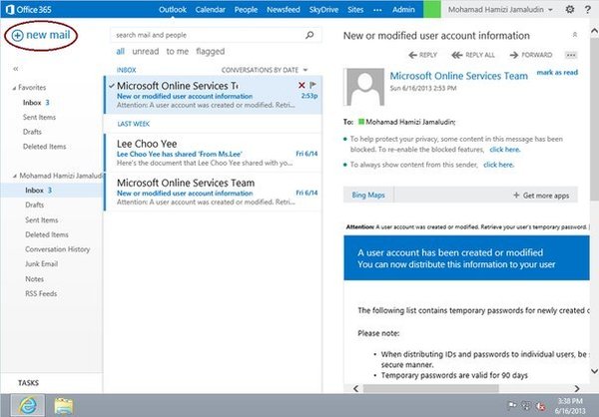
Task: Click the Reply arrow in reading pane
Action: (x=416, y=55)
